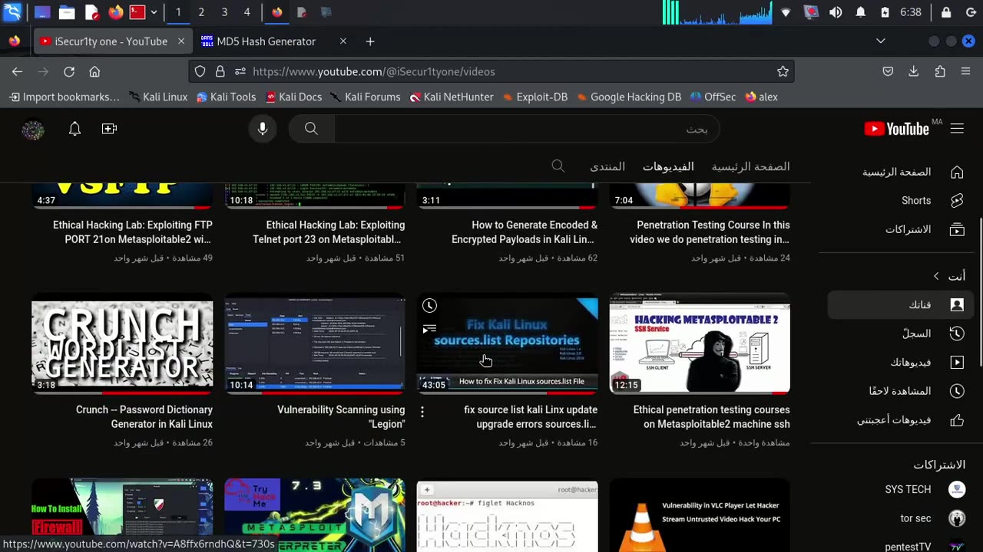Open the Hacking Metasploitable 2 SSH thumbnail
Screen dimensions: 983x552
tap(700, 343)
